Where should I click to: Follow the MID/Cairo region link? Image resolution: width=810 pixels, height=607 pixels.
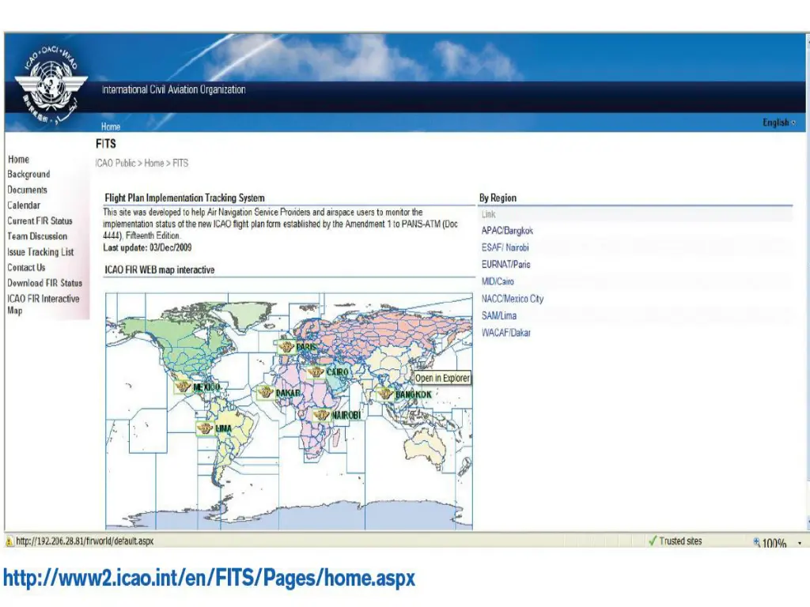point(498,282)
